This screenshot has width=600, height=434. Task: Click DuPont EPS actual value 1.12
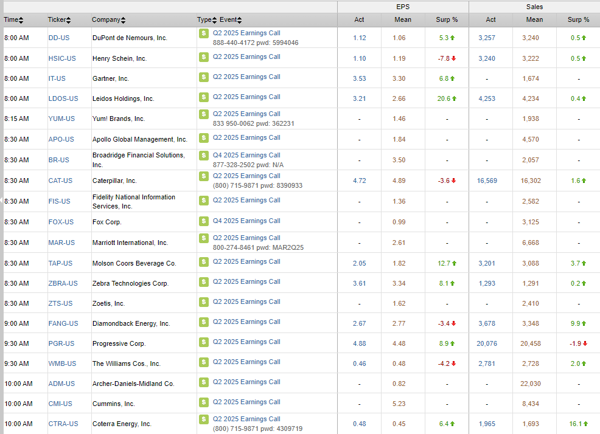coord(359,38)
